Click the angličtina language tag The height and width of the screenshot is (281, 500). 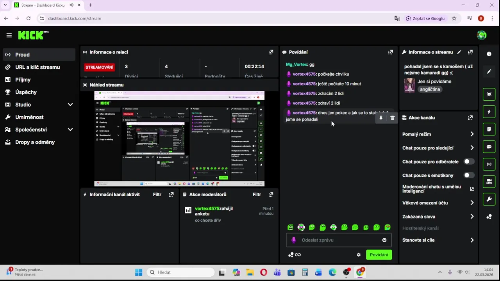[430, 89]
